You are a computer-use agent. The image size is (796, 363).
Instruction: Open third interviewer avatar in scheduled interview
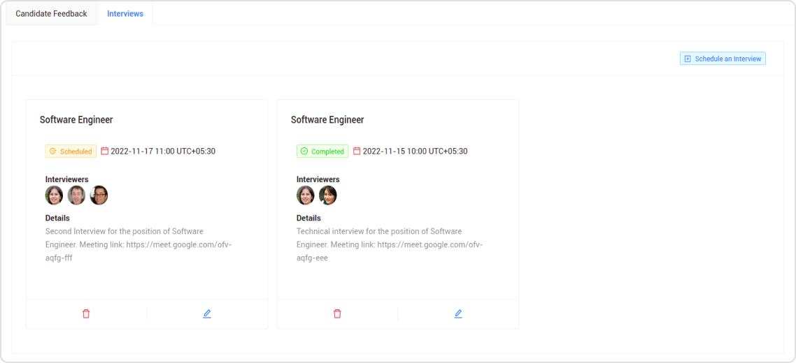(99, 195)
